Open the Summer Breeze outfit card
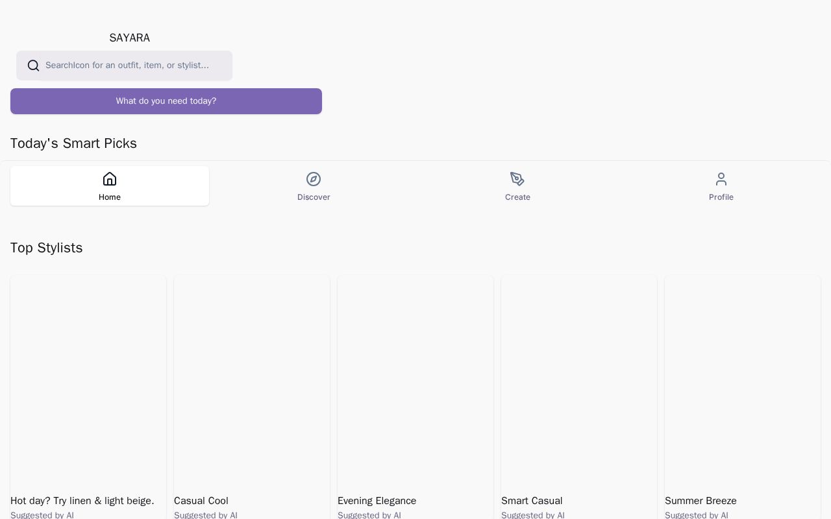The height and width of the screenshot is (519, 831). 743,397
